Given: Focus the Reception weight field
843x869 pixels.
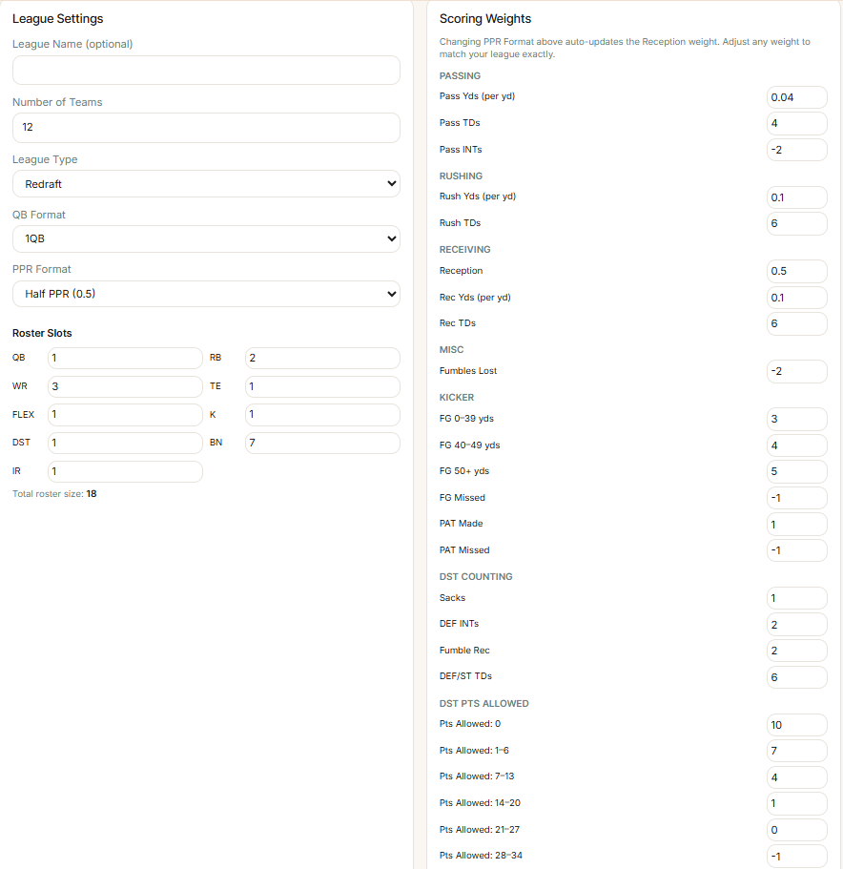Looking at the screenshot, I should pos(797,271).
